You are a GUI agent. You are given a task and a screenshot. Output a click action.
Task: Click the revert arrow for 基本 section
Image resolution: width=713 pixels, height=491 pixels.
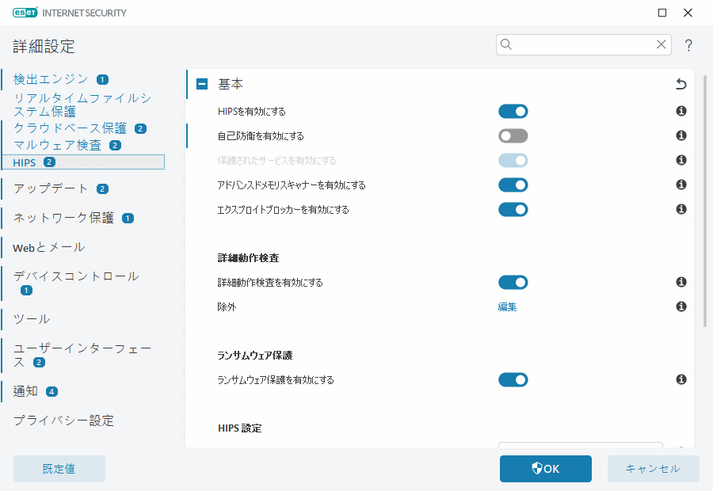click(x=681, y=84)
